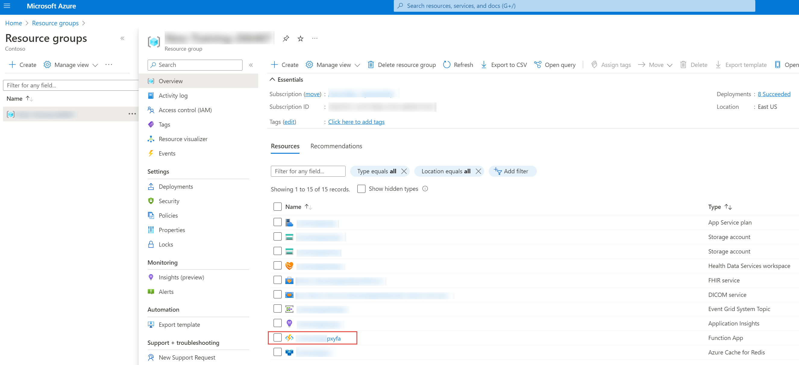Collapse the Essentials section
This screenshot has width=799, height=365.
coord(272,80)
